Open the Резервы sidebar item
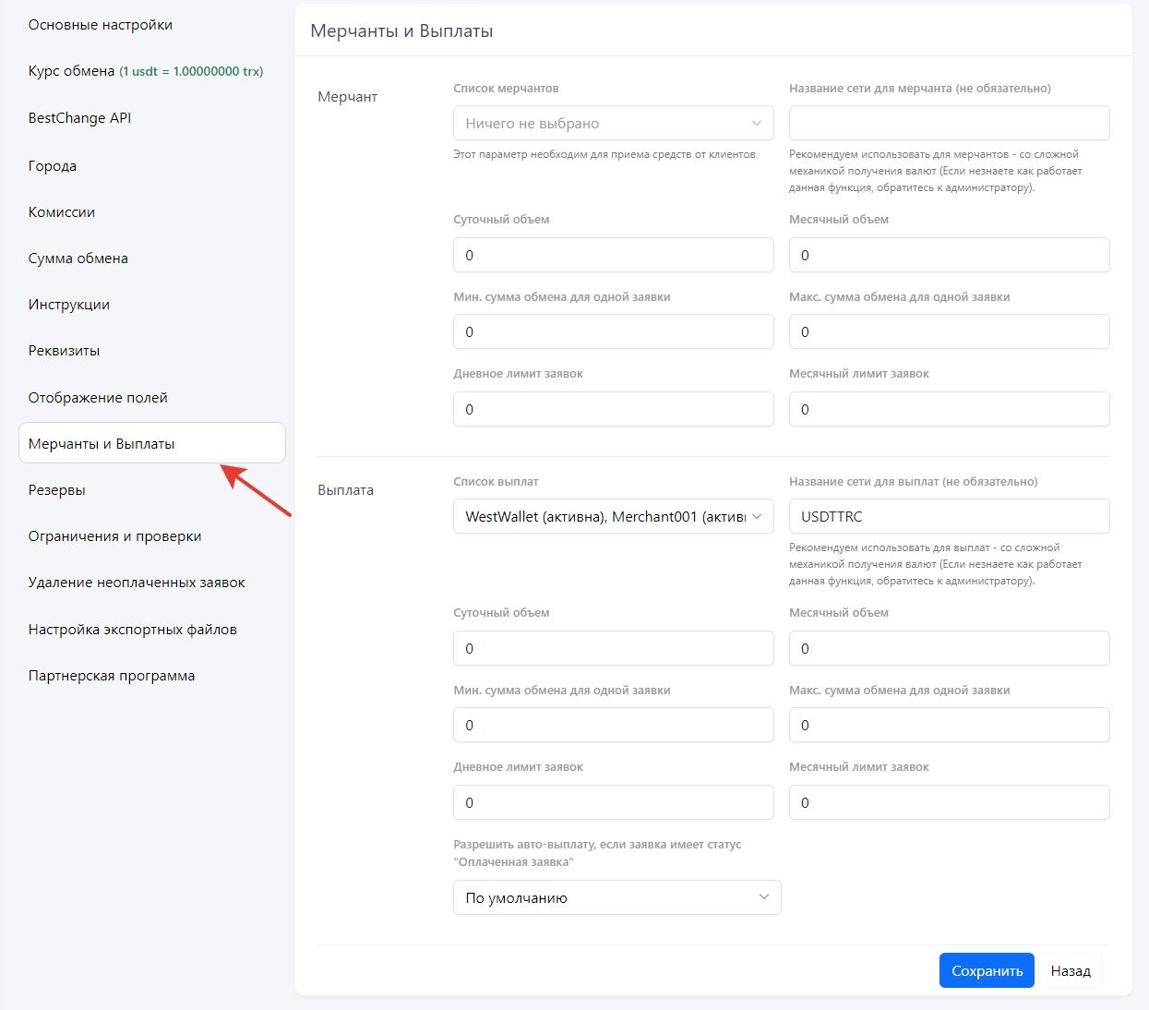The height and width of the screenshot is (1010, 1149). click(57, 490)
